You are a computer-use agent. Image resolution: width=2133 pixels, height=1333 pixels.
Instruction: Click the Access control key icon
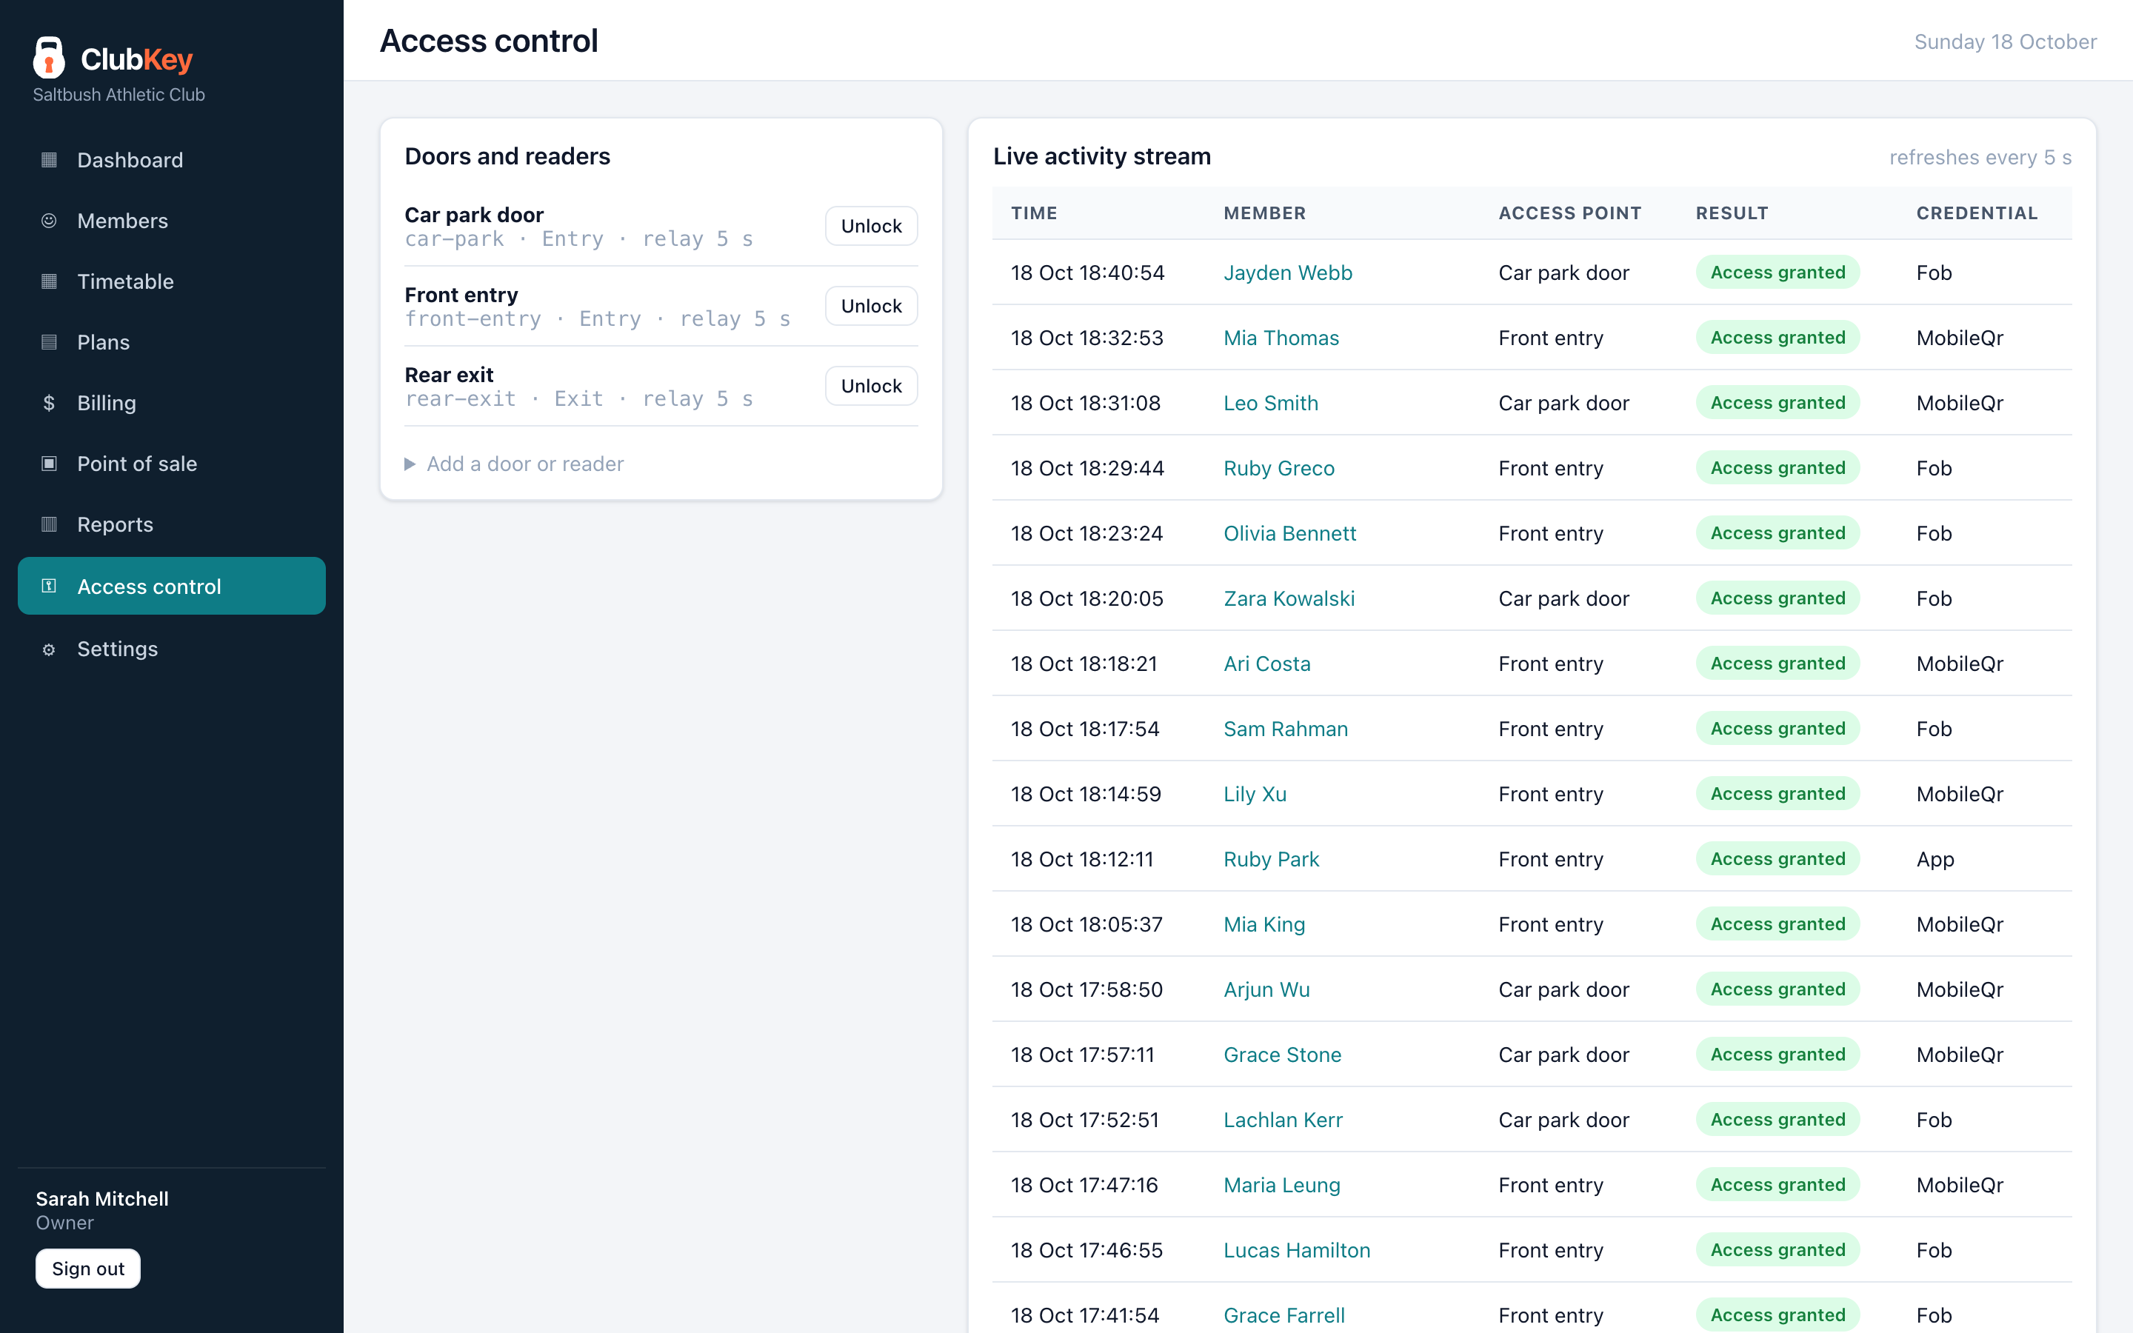pyautogui.click(x=50, y=587)
